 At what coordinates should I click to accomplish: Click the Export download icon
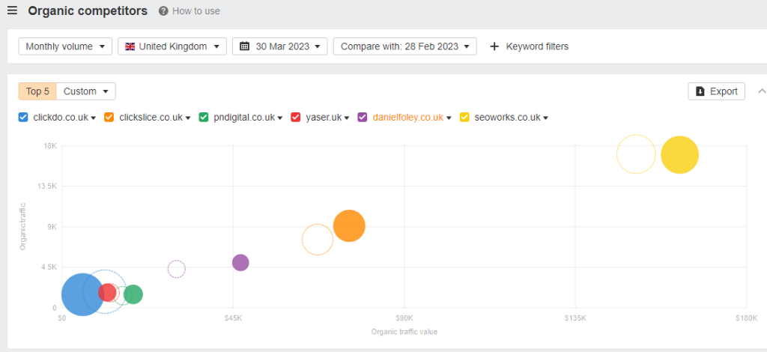tap(700, 91)
